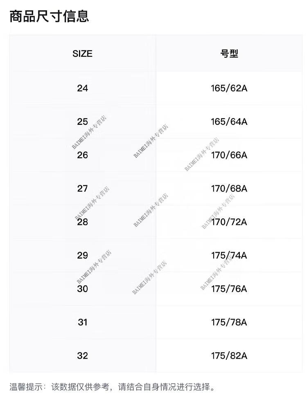Select size 27 cell
This screenshot has width=307, height=409.
83,188
